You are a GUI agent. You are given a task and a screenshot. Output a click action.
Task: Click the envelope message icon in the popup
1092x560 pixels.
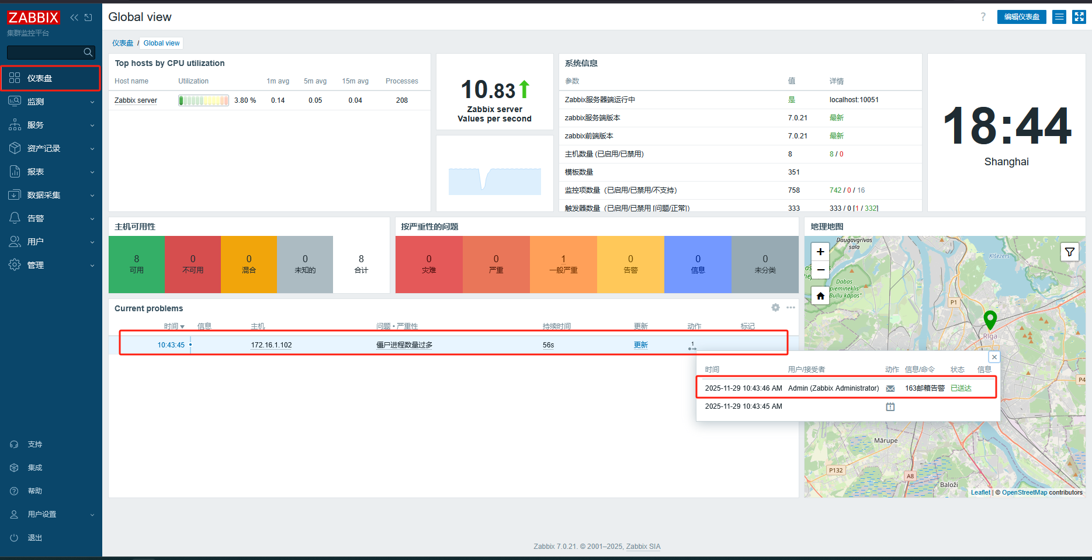pos(890,388)
